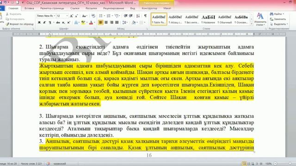Image resolution: width=296 pixels, height=166 pixels.
Task: Apply Без интервала style
Action: click(x=191, y=19)
